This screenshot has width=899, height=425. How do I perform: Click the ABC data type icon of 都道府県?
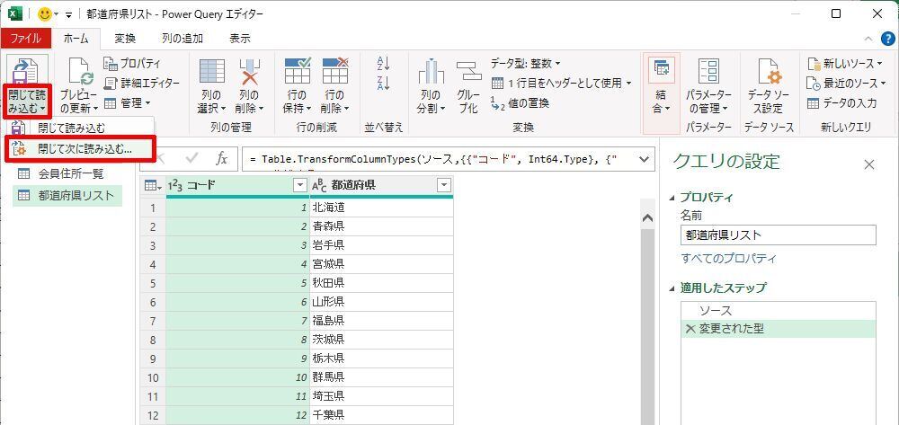point(319,185)
